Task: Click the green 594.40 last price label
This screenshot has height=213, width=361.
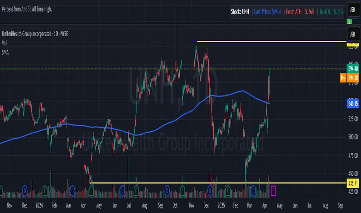Action: tap(353, 69)
